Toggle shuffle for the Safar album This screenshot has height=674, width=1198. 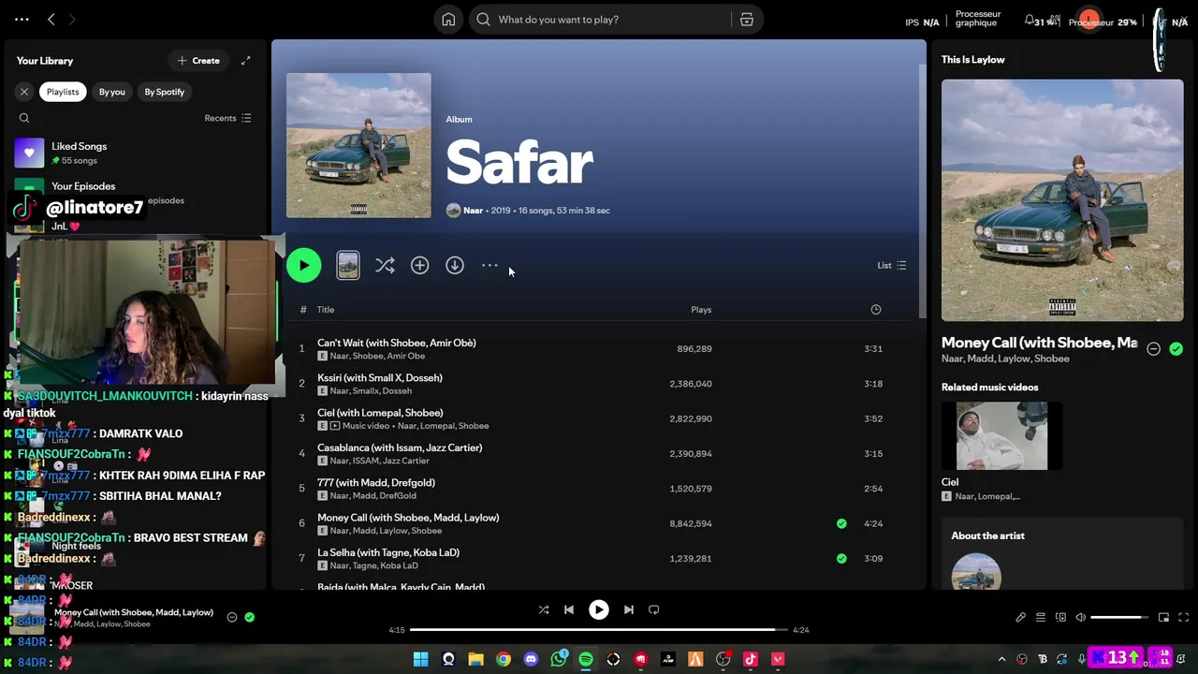tap(385, 266)
